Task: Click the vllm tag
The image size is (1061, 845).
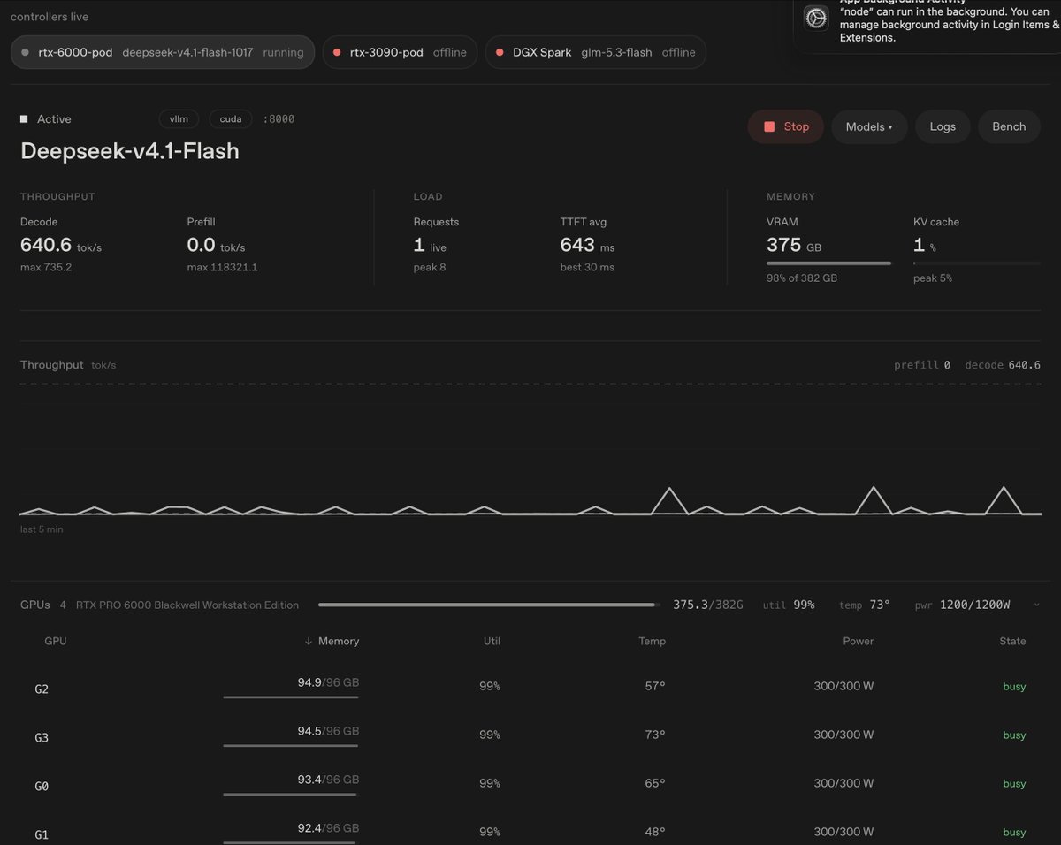Action: coord(179,118)
